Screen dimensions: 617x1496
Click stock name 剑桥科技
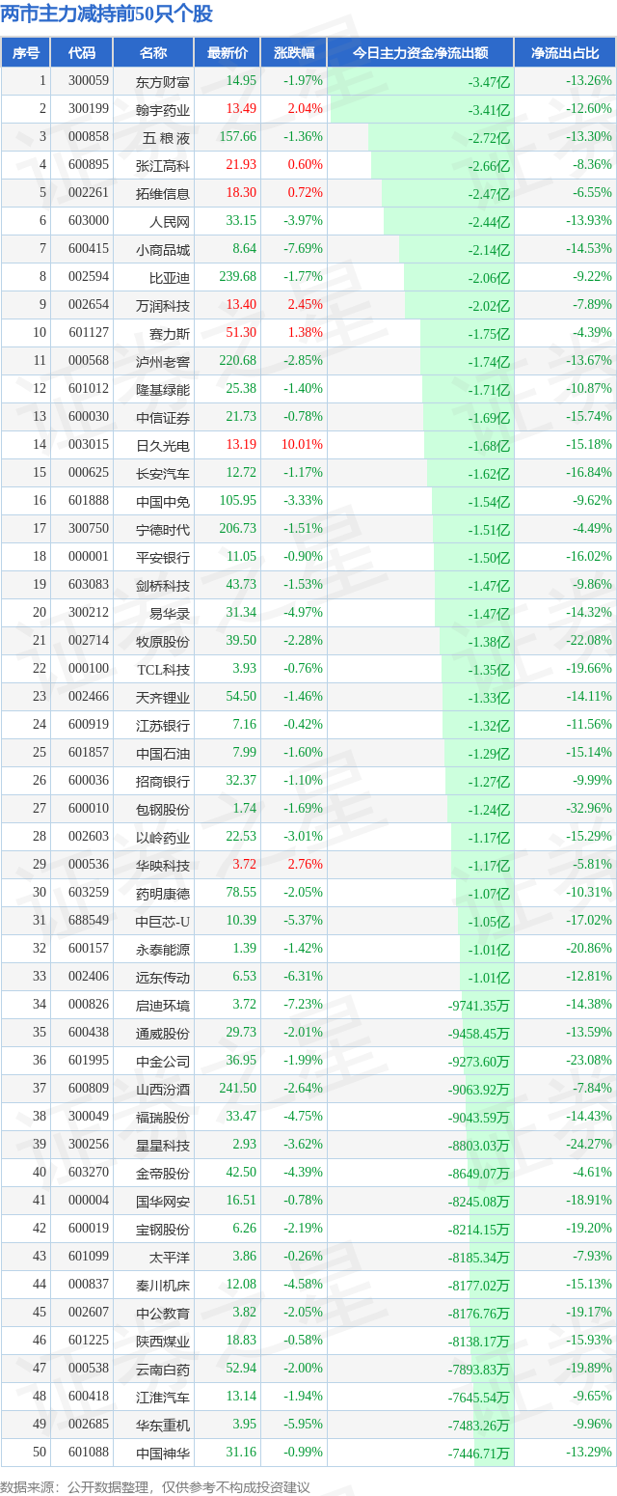163,585
